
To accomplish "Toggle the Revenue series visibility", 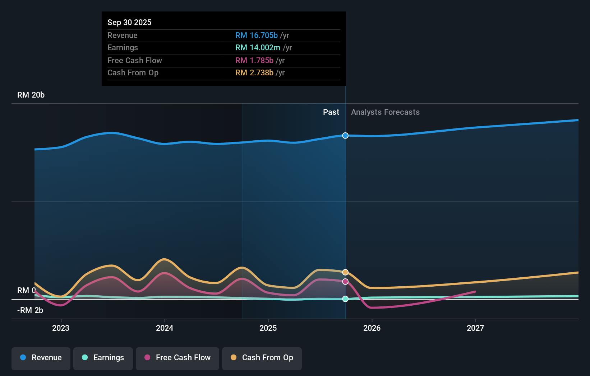I will pyautogui.click(x=41, y=358).
